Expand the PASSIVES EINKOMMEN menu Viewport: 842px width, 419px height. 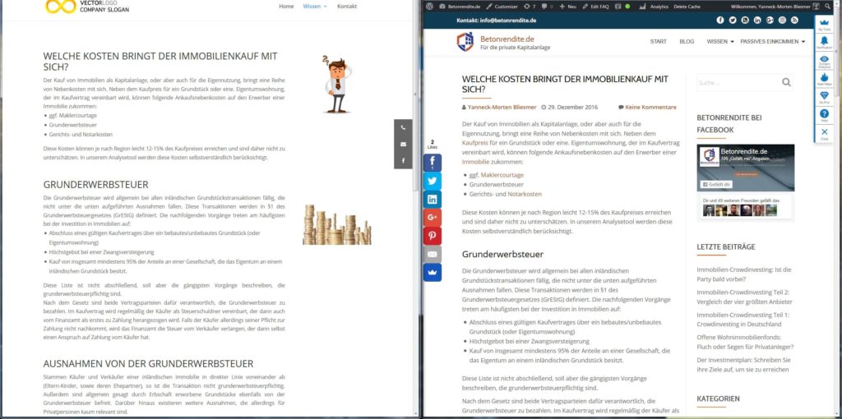pyautogui.click(x=772, y=41)
